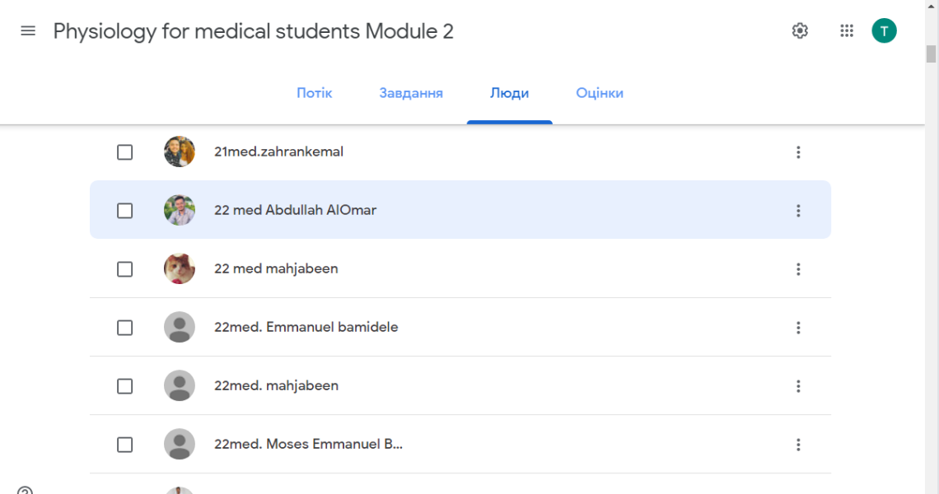This screenshot has width=939, height=494.
Task: Click the 21med.zahrankemal profile photo
Action: click(180, 151)
